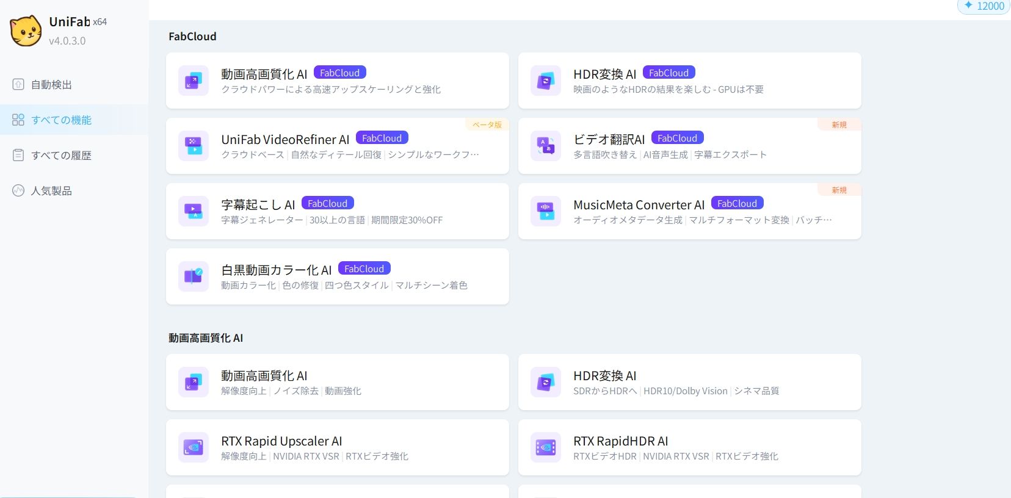This screenshot has width=1011, height=498.
Task: Open 字幕起こし AI title
Action: coord(258,205)
